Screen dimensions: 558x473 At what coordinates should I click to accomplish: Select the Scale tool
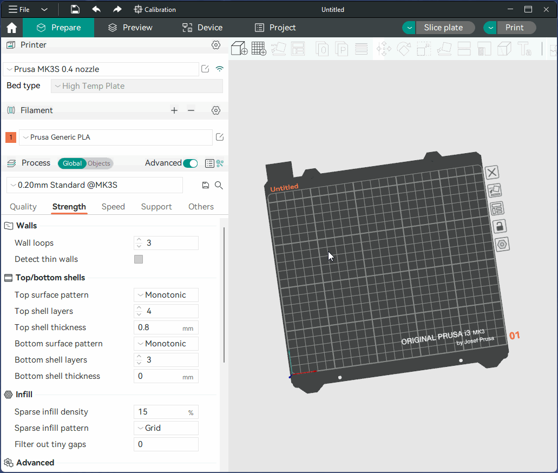423,48
